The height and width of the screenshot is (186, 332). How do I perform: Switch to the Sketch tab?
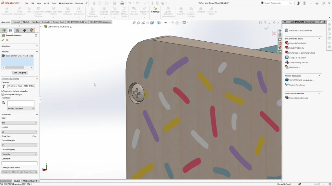26,22
